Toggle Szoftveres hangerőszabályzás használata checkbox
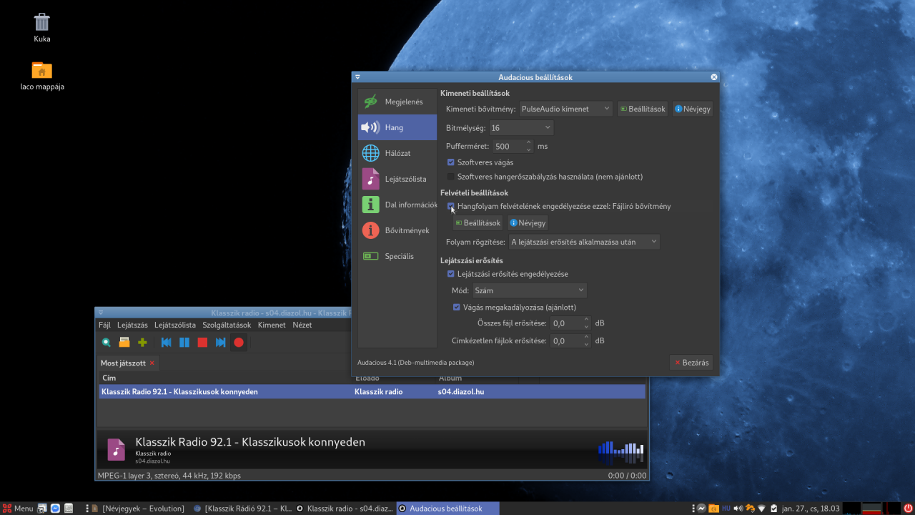This screenshot has height=515, width=915. pos(451,177)
